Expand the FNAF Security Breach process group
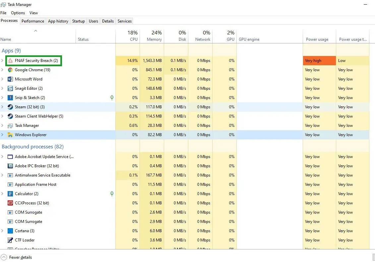Viewport: 375px width, 262px height. point(2,61)
